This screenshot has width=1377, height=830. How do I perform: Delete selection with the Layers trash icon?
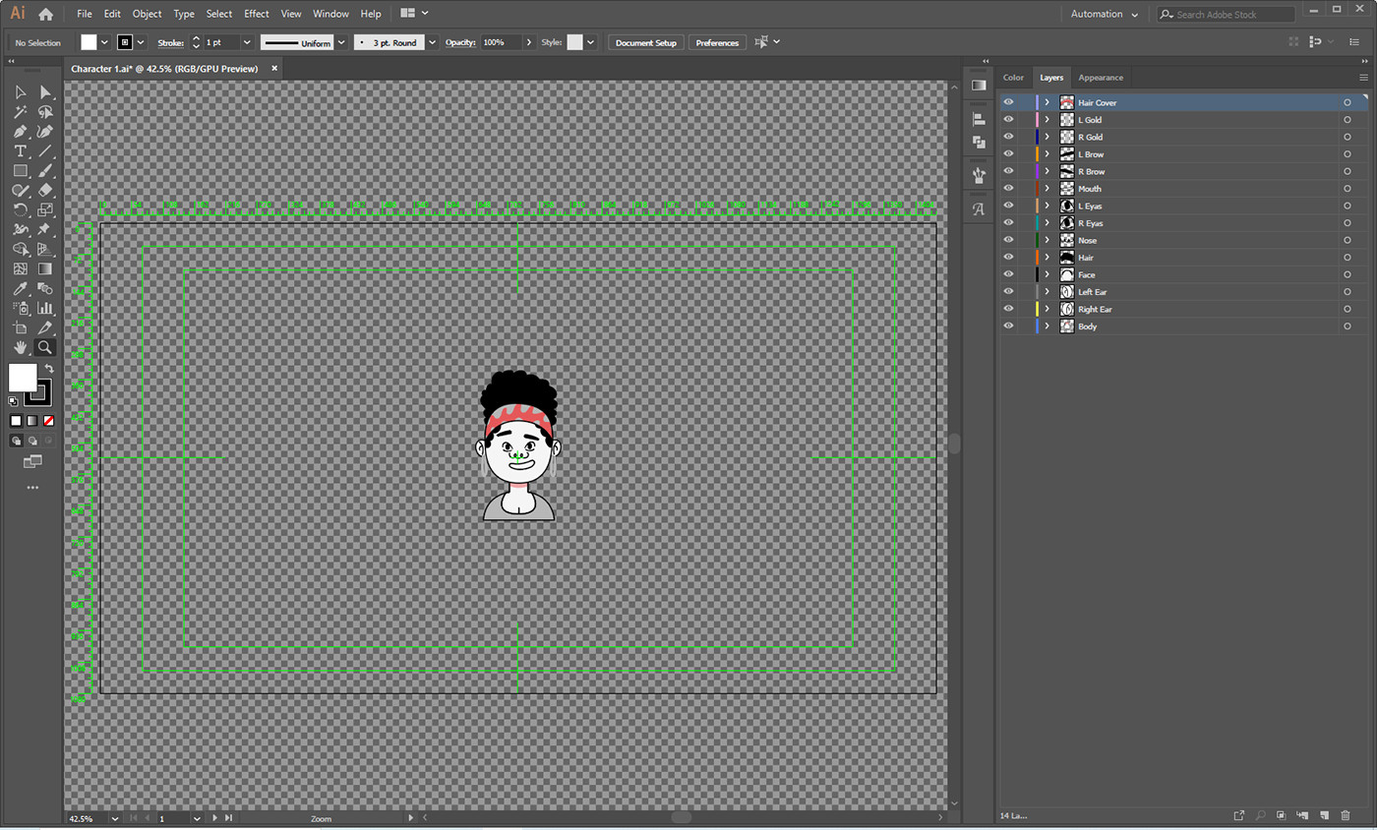pyautogui.click(x=1346, y=815)
